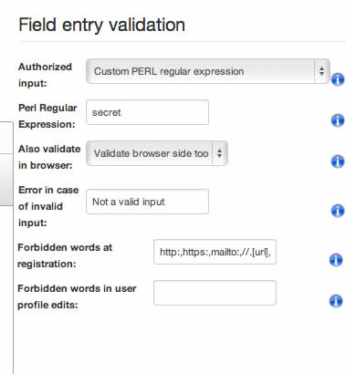Open info icon beside Also validate in browser
Screen dimensions: 346x374
(338, 161)
